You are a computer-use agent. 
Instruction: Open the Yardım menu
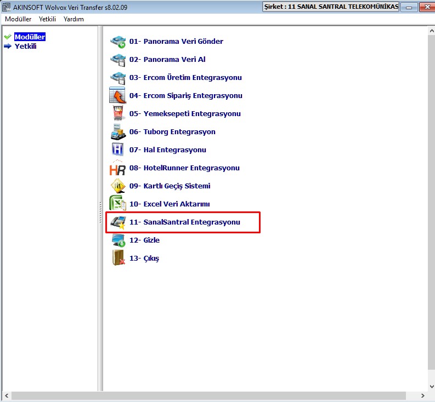click(x=74, y=19)
